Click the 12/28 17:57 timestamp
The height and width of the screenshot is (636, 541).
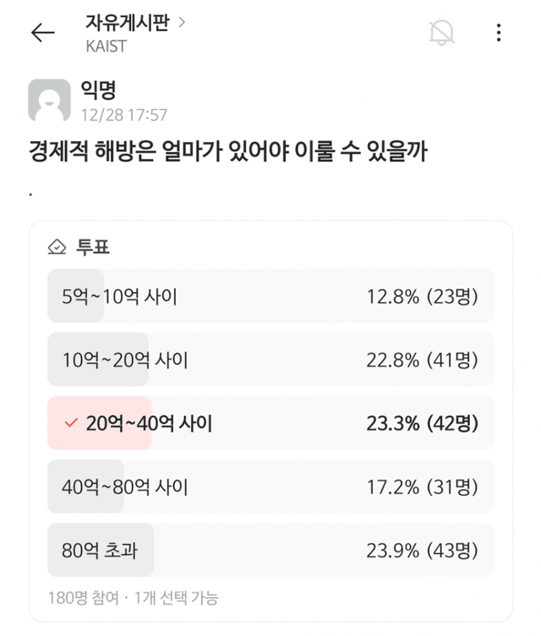[x=124, y=114]
